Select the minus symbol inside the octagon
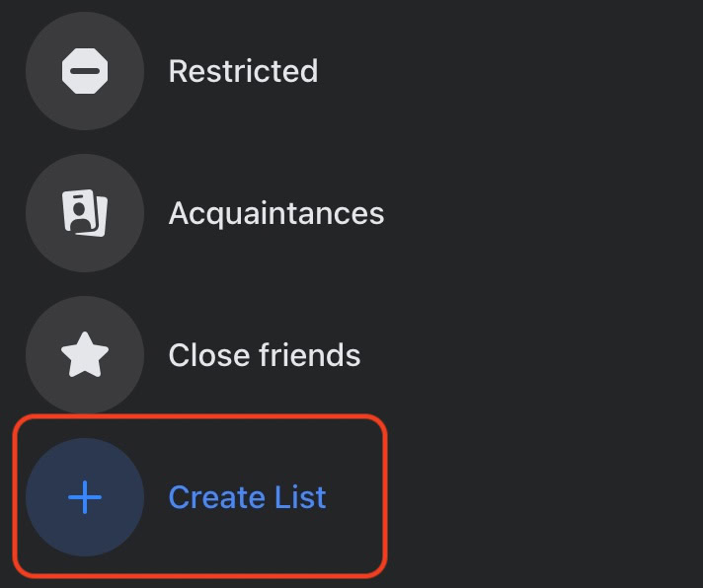This screenshot has width=703, height=588. click(85, 72)
